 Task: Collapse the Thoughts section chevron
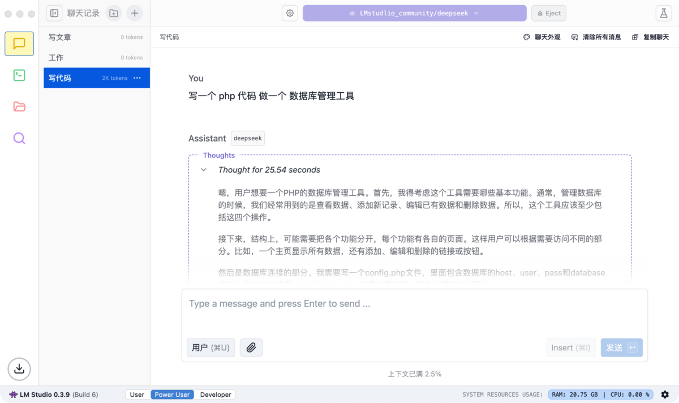click(204, 170)
